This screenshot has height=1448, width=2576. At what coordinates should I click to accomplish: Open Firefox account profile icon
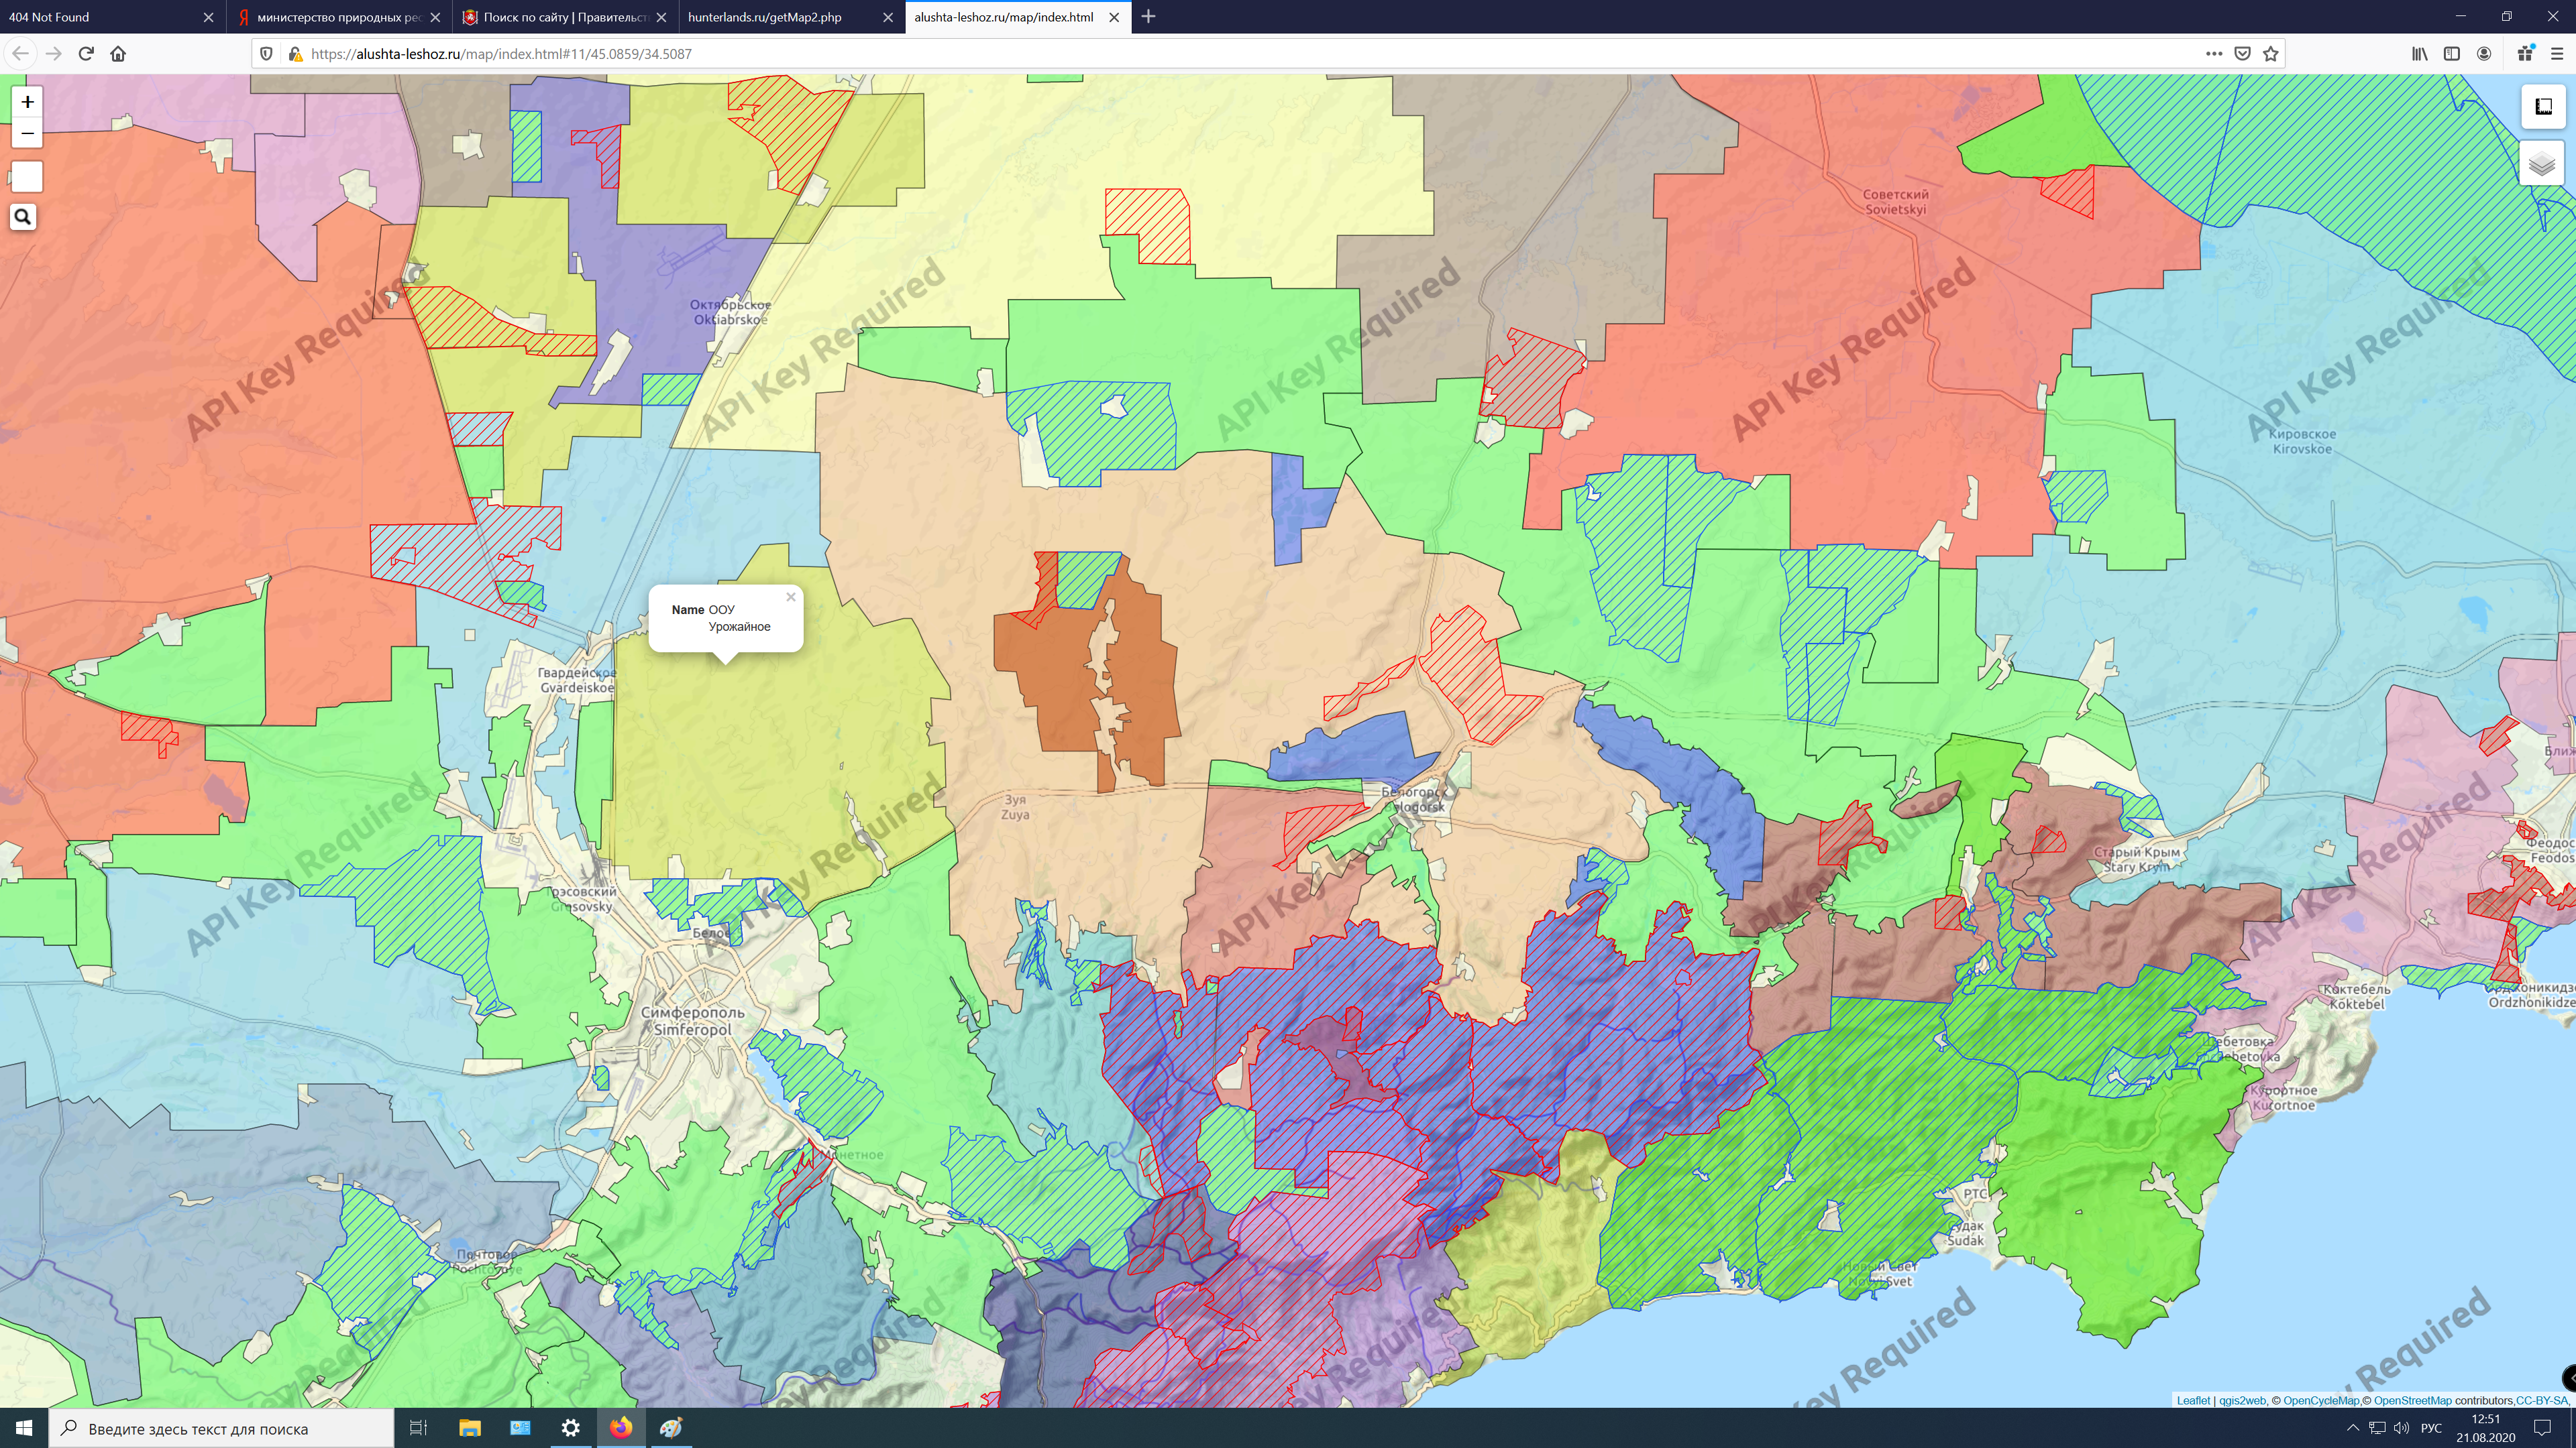(2483, 54)
